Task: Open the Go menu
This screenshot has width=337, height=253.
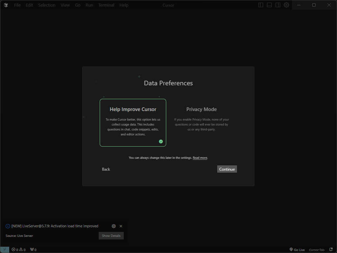Action: [x=78, y=5]
